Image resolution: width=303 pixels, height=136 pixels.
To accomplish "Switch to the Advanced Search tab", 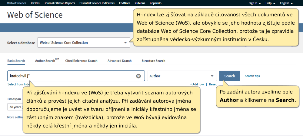I will pos(119,61).
